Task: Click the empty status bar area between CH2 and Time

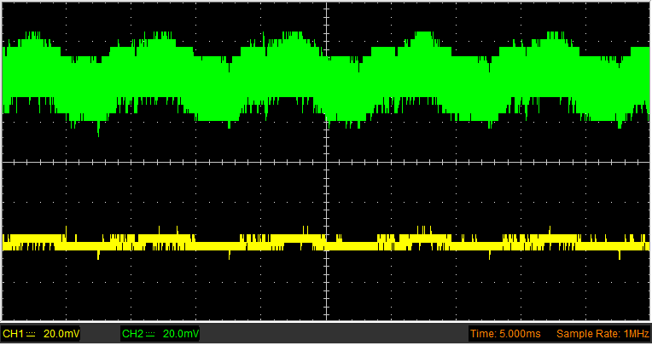Action: (x=335, y=334)
